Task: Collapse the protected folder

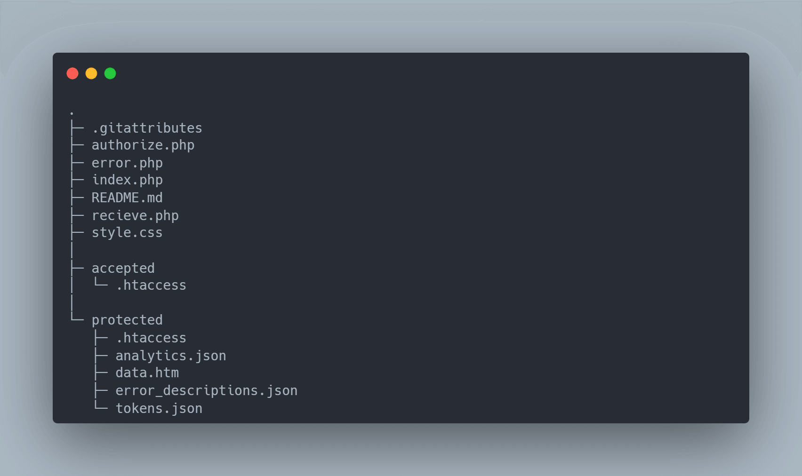Action: pyautogui.click(x=127, y=320)
